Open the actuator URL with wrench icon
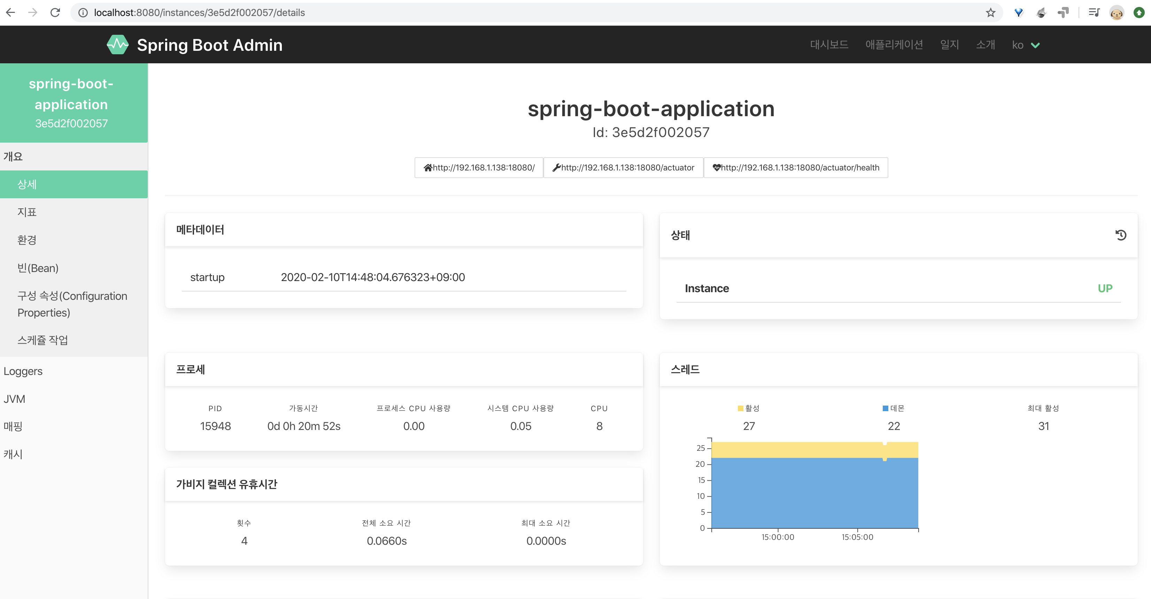This screenshot has width=1151, height=599. (x=623, y=168)
